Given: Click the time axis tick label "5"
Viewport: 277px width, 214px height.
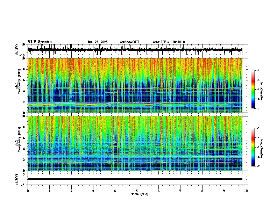Looking at the screenshot, I should click(x=137, y=191).
